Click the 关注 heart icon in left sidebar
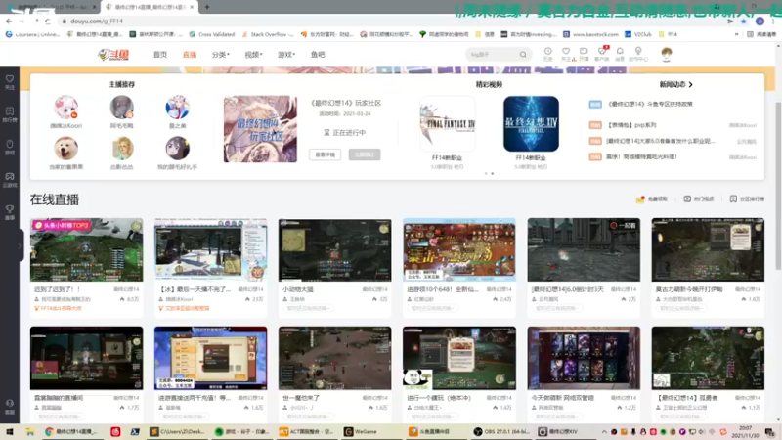Screen dimensions: 782x440 point(10,82)
